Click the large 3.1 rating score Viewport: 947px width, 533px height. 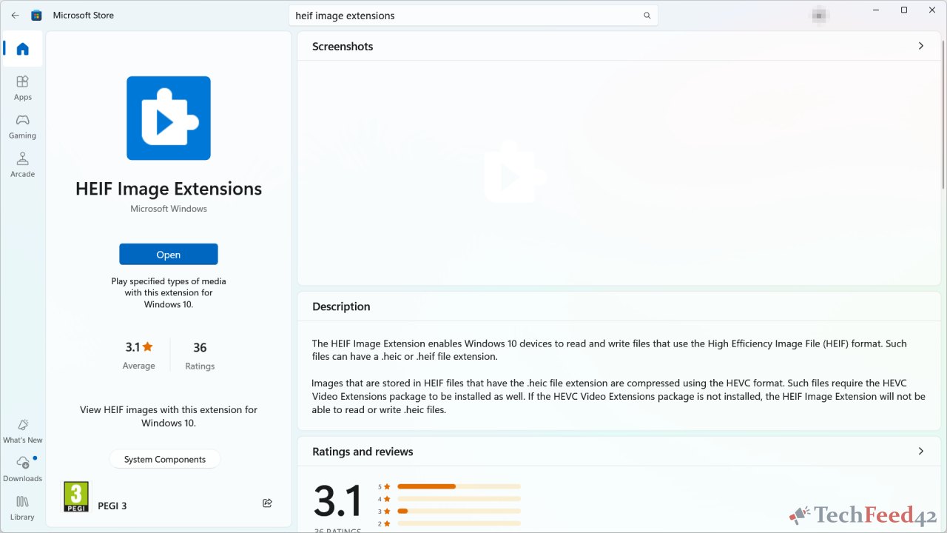(338, 501)
